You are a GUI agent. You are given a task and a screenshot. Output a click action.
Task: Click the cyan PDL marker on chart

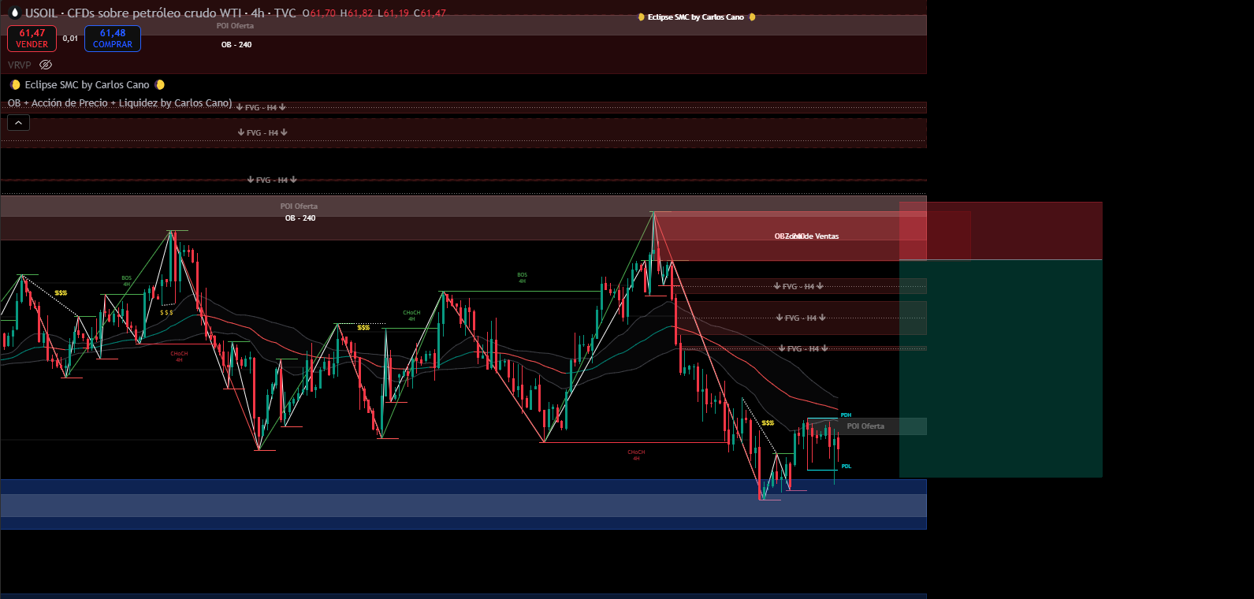click(846, 467)
